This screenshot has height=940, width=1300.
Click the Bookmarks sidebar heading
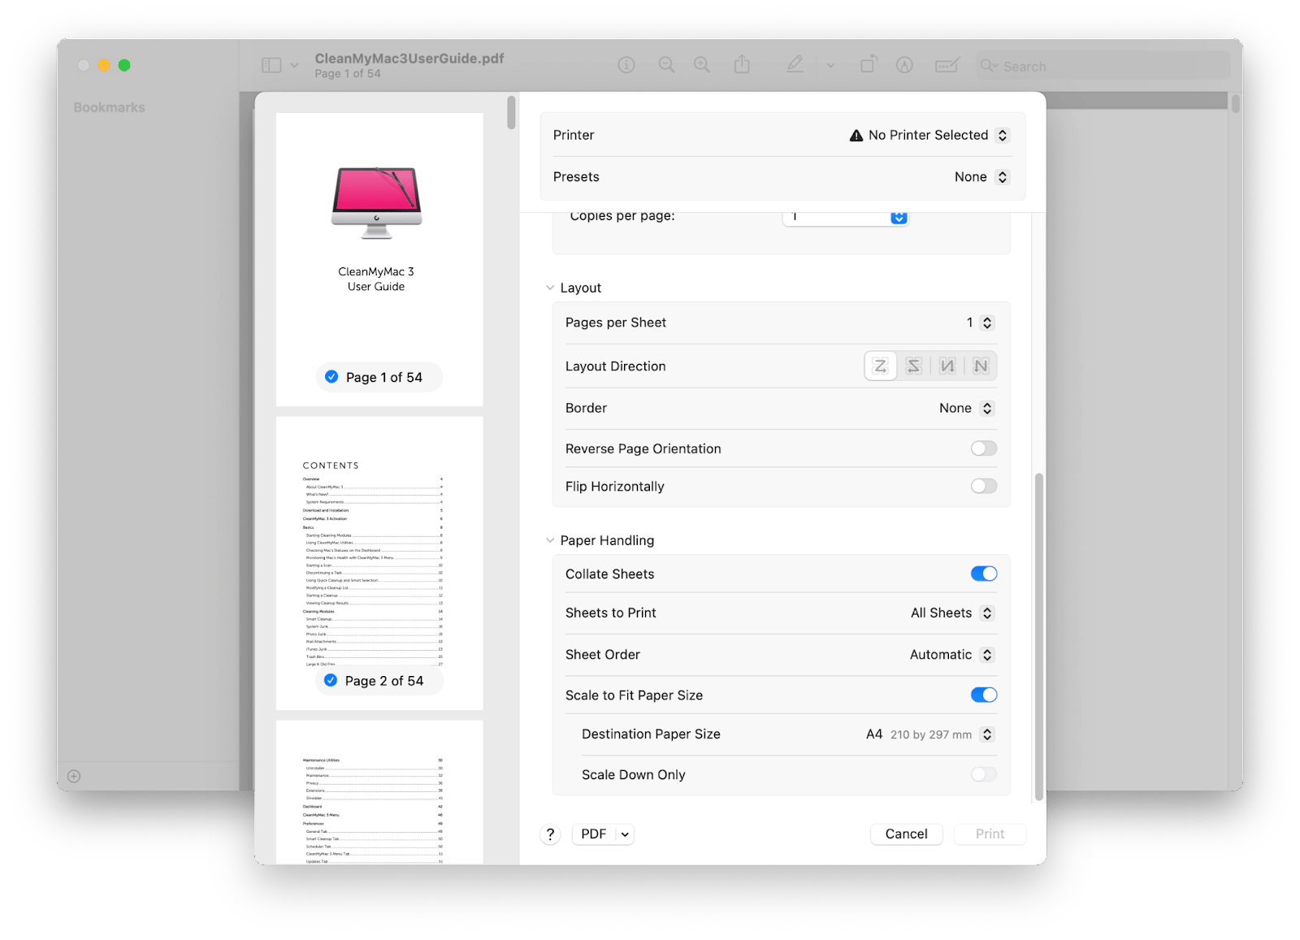coord(109,107)
